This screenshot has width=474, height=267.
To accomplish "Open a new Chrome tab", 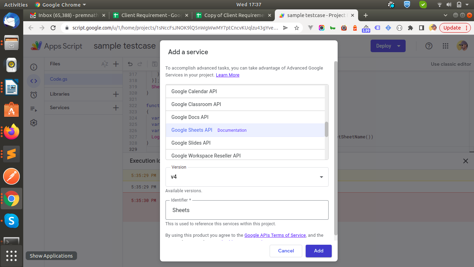I will (366, 15).
